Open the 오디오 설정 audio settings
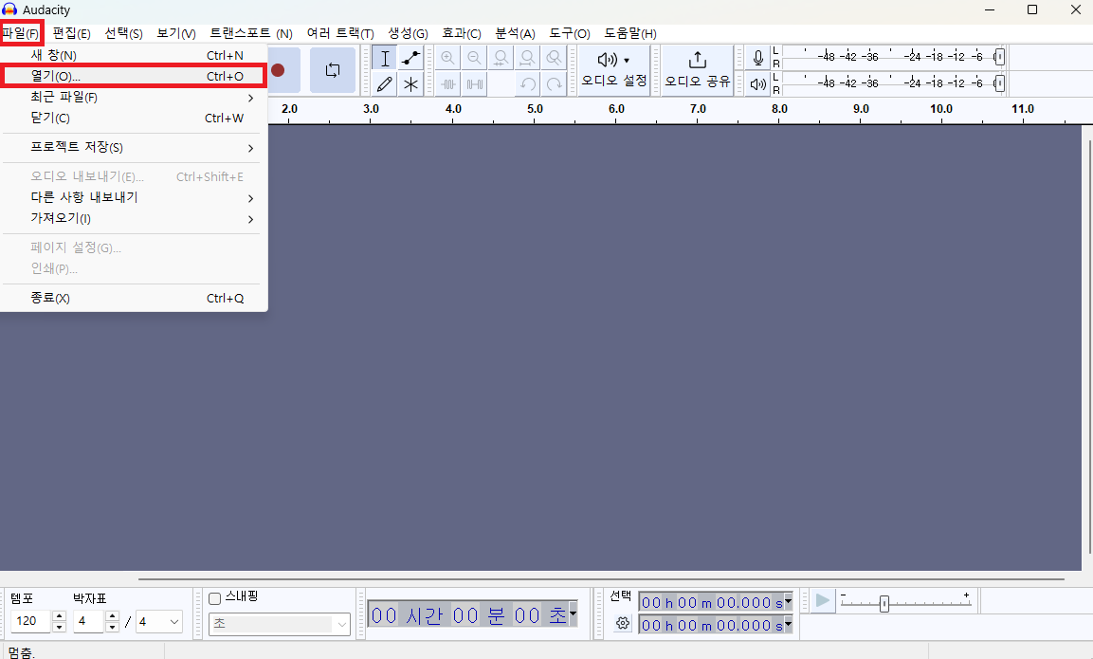The height and width of the screenshot is (659, 1093). (x=612, y=70)
